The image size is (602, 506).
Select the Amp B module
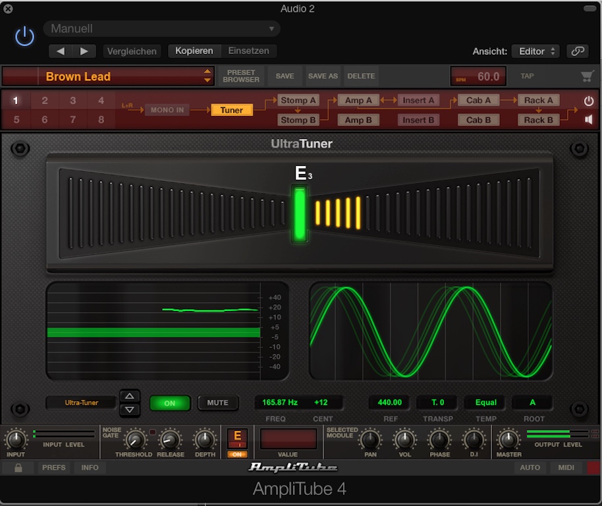point(358,120)
